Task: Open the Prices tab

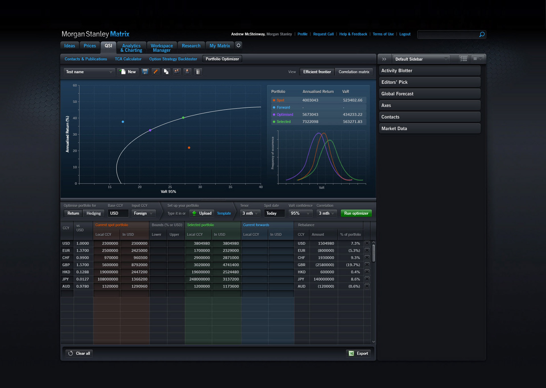Action: [x=90, y=46]
